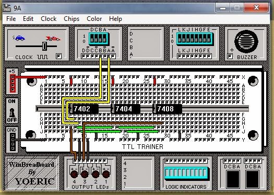The image size is (274, 195).
Task: Open the Help menu
Action: (x=115, y=19)
